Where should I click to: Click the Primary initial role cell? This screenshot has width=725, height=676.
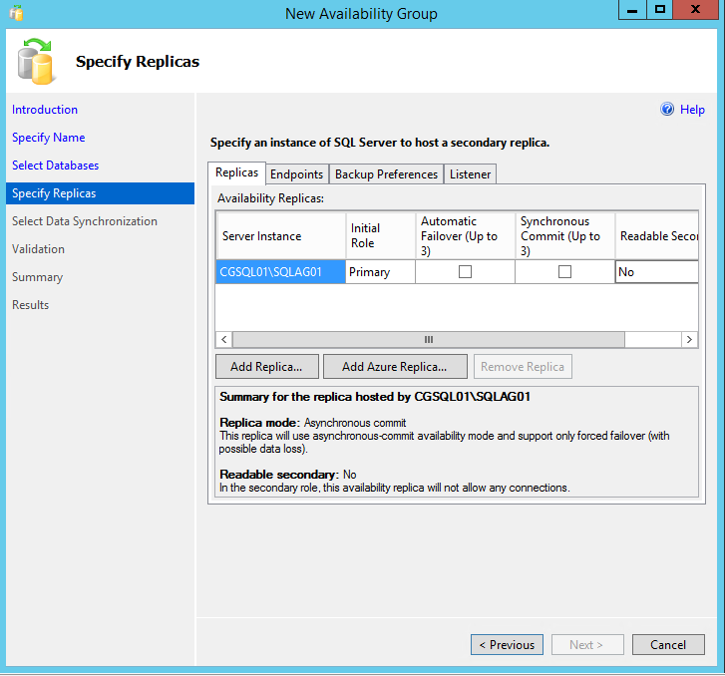pyautogui.click(x=380, y=272)
